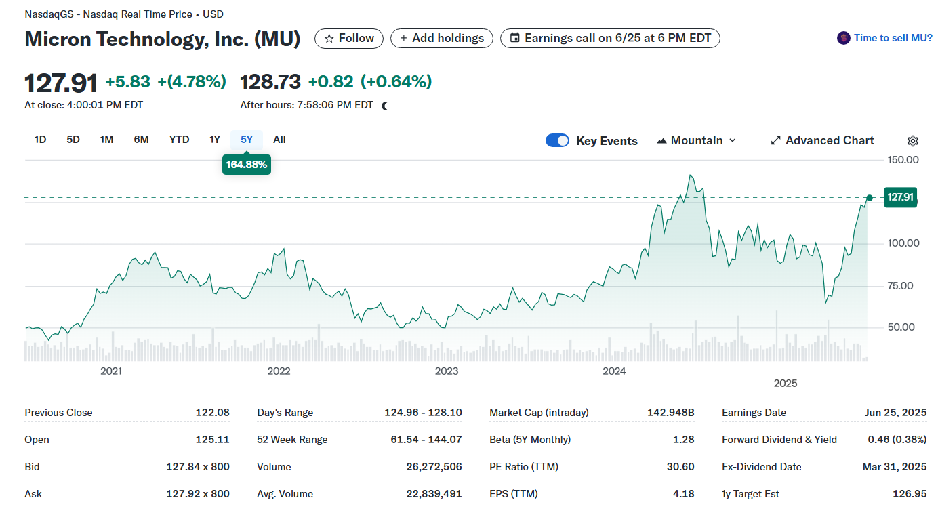Click the plus icon in Add holdings
The image size is (938, 517).
point(404,39)
